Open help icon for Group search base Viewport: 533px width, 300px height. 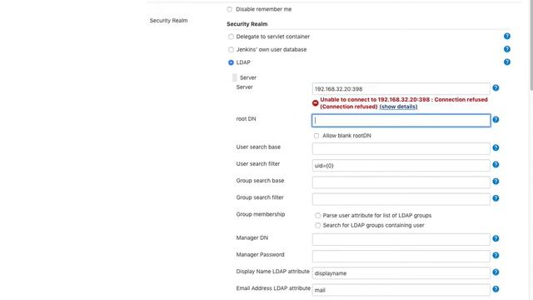(496, 182)
